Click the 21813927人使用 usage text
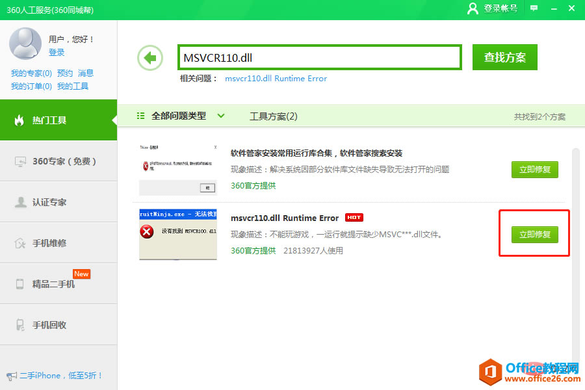The height and width of the screenshot is (390, 585). [313, 250]
